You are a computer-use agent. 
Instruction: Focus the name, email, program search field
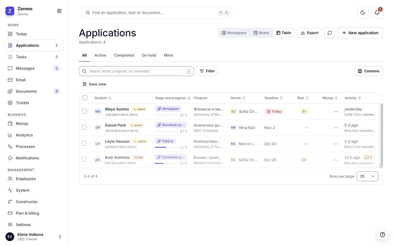(136, 71)
